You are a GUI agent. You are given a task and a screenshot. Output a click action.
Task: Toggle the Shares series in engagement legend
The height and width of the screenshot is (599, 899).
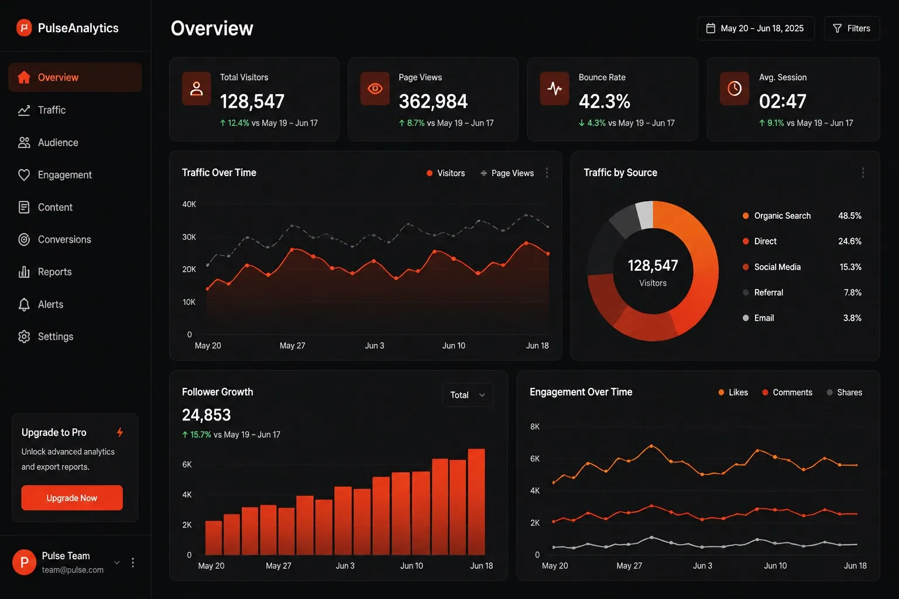click(845, 393)
